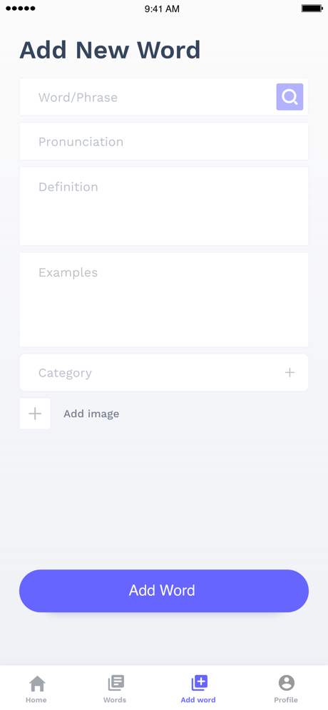The height and width of the screenshot is (710, 328).
Task: Click the search magnifier icon button
Action: point(289,97)
